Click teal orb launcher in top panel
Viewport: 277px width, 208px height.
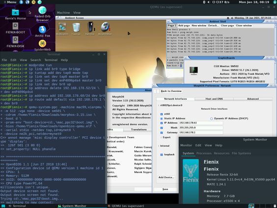point(40,2)
